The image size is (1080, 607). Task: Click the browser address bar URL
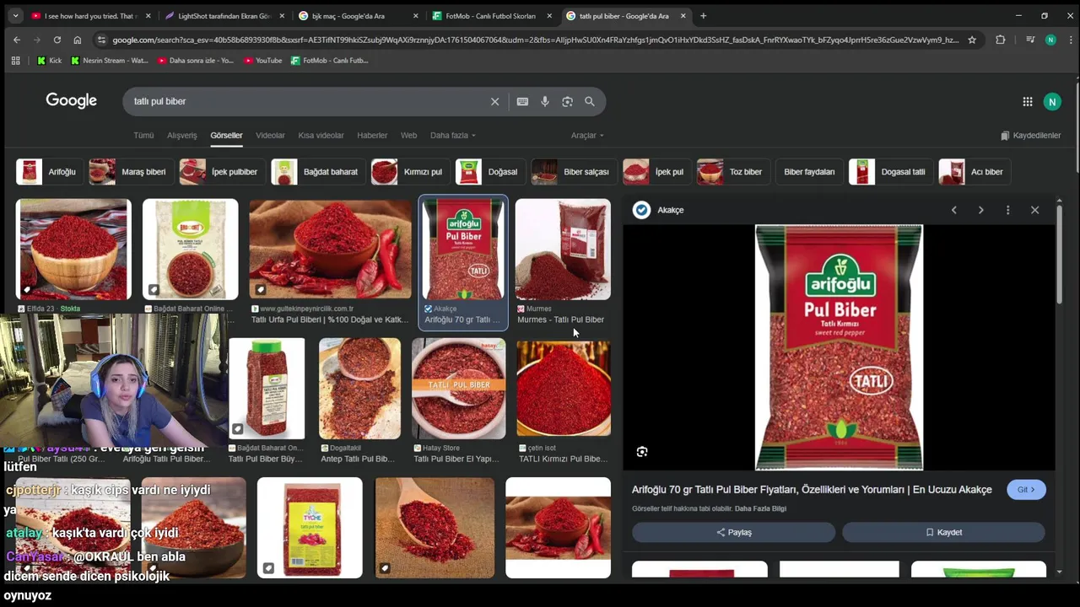point(536,40)
